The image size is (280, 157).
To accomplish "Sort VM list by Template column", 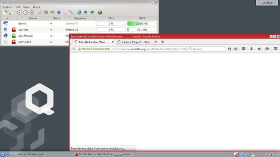I will 80,18.
